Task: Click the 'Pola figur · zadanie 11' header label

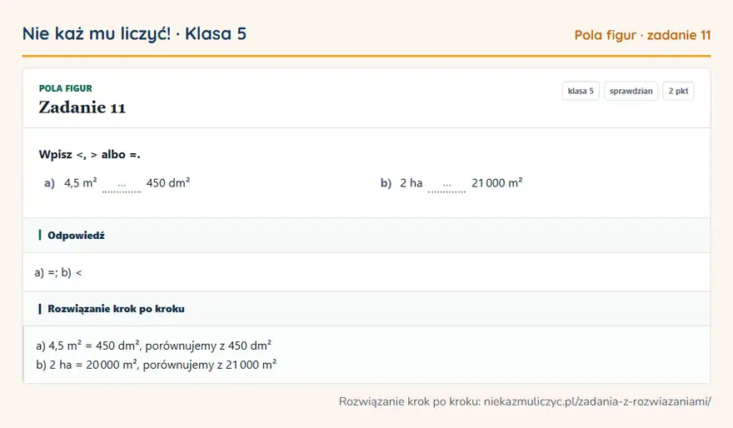Action: 642,35
